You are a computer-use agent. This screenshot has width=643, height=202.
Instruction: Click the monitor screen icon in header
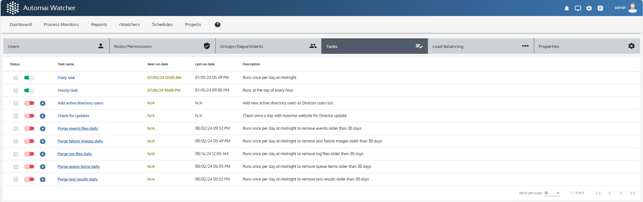pyautogui.click(x=578, y=8)
